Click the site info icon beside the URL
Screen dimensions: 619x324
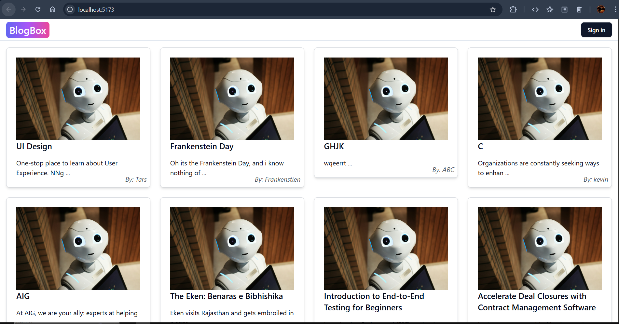point(70,9)
